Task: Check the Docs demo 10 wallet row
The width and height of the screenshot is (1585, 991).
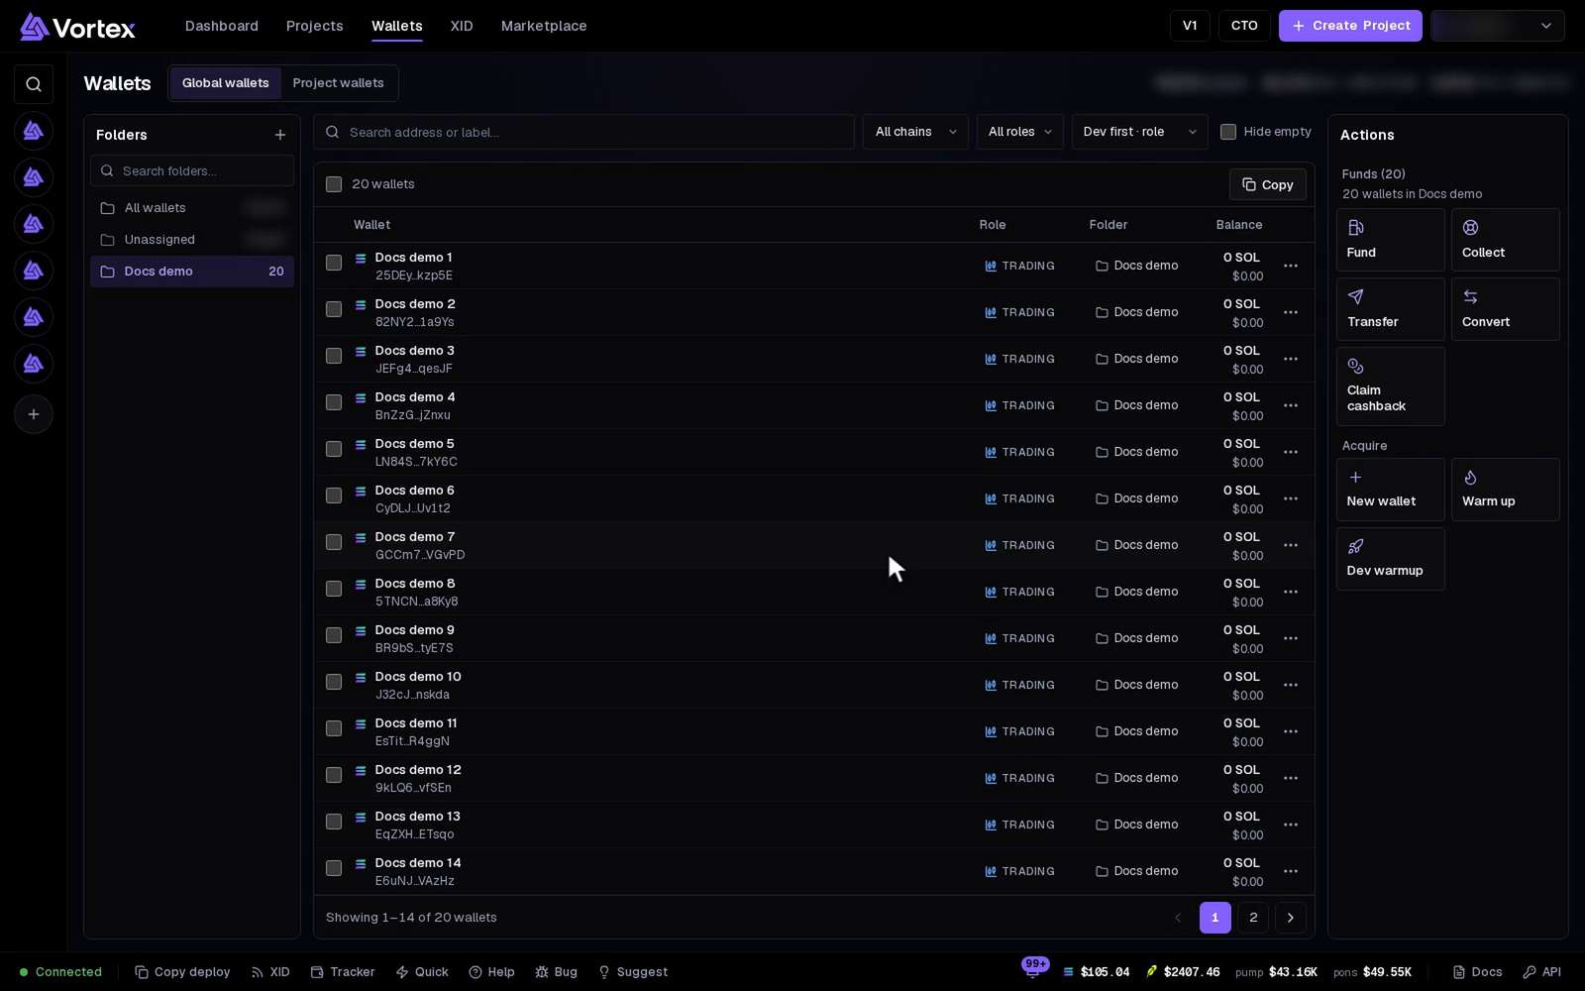Action: point(334,682)
